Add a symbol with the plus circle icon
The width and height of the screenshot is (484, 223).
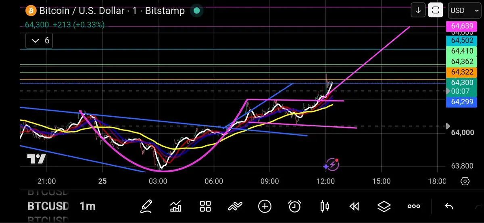click(265, 206)
